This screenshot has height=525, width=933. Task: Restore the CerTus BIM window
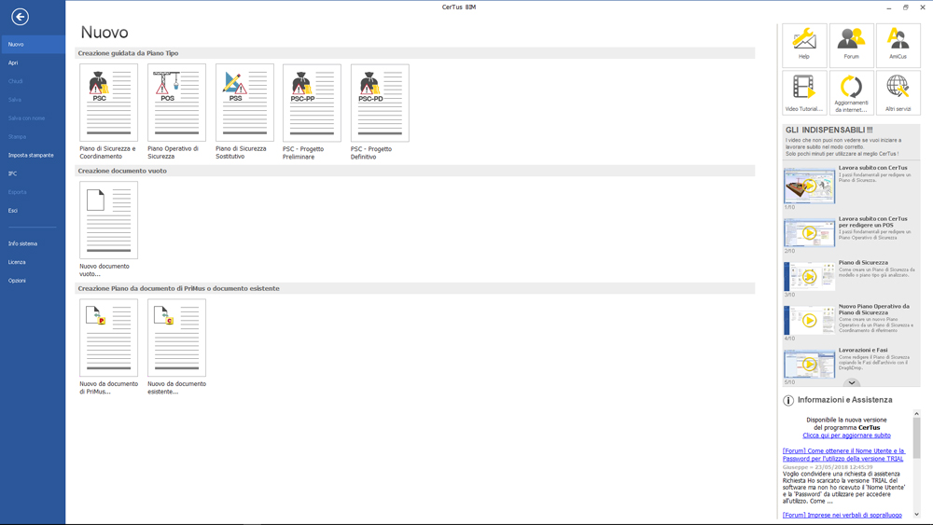pyautogui.click(x=906, y=7)
